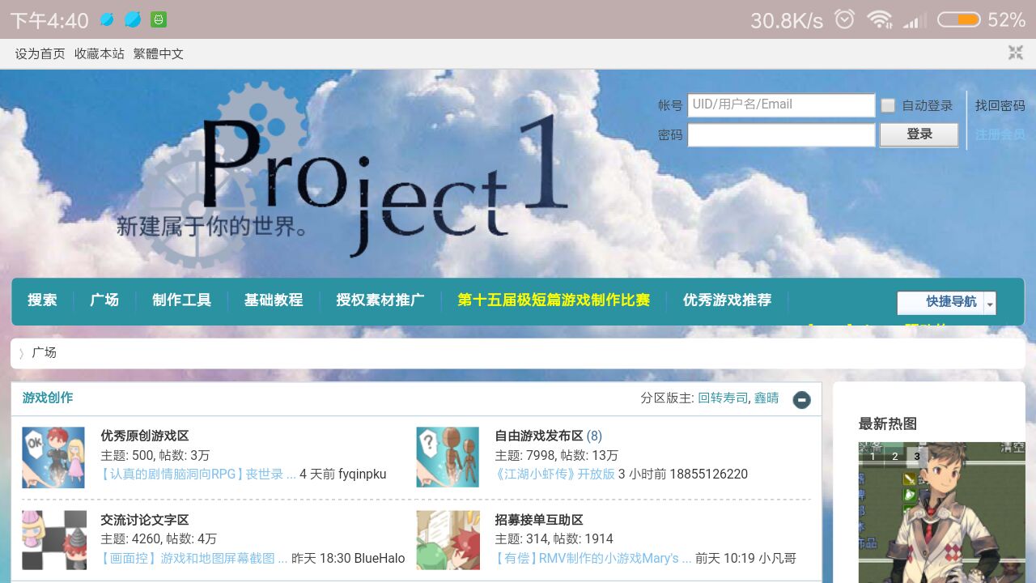Click the 主题: 7998, 帖数: 13万 stats
Screen dimensions: 1036x583
[x=556, y=455]
